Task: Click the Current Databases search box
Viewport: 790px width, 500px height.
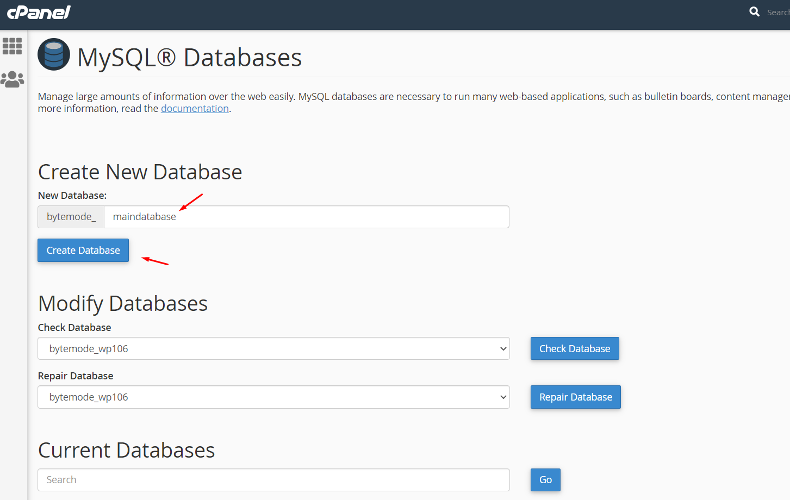Action: click(273, 480)
